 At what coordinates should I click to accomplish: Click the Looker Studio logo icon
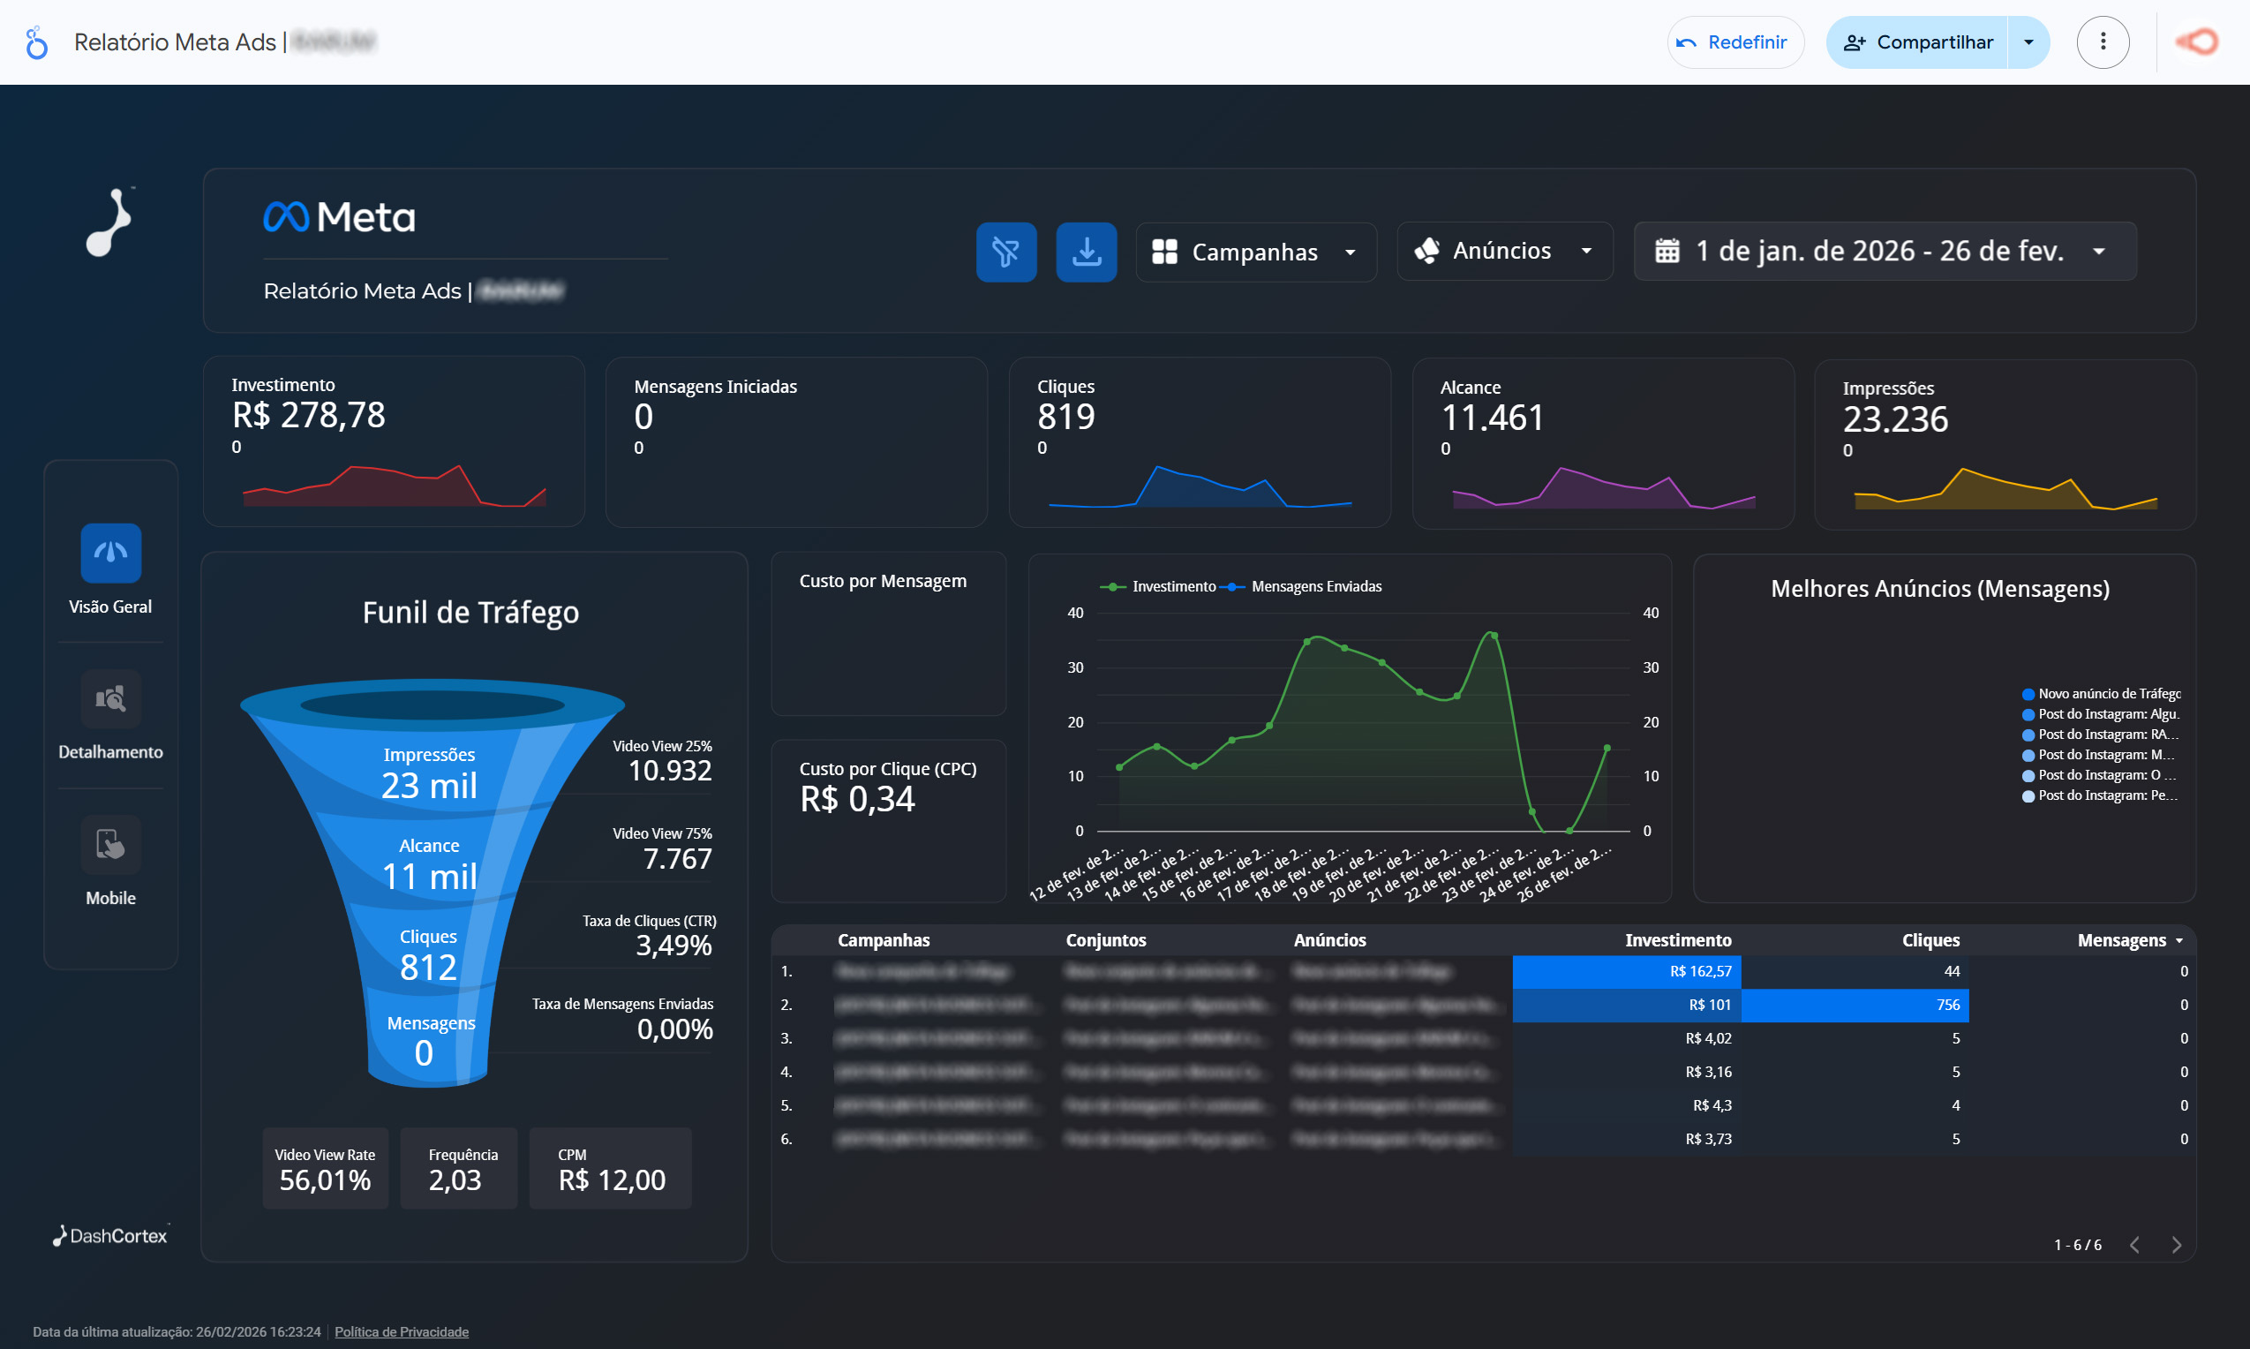(36, 41)
